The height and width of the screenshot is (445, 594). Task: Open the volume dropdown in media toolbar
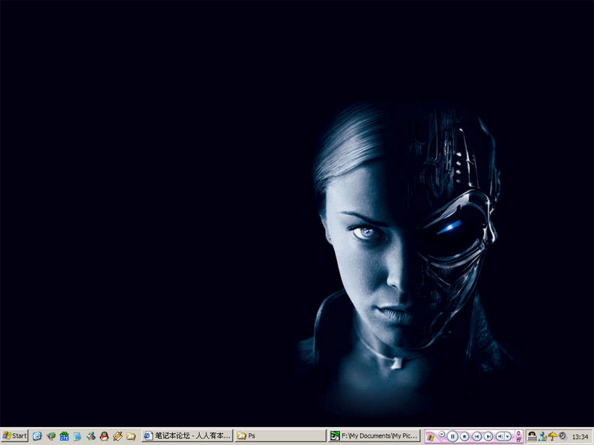[508, 436]
